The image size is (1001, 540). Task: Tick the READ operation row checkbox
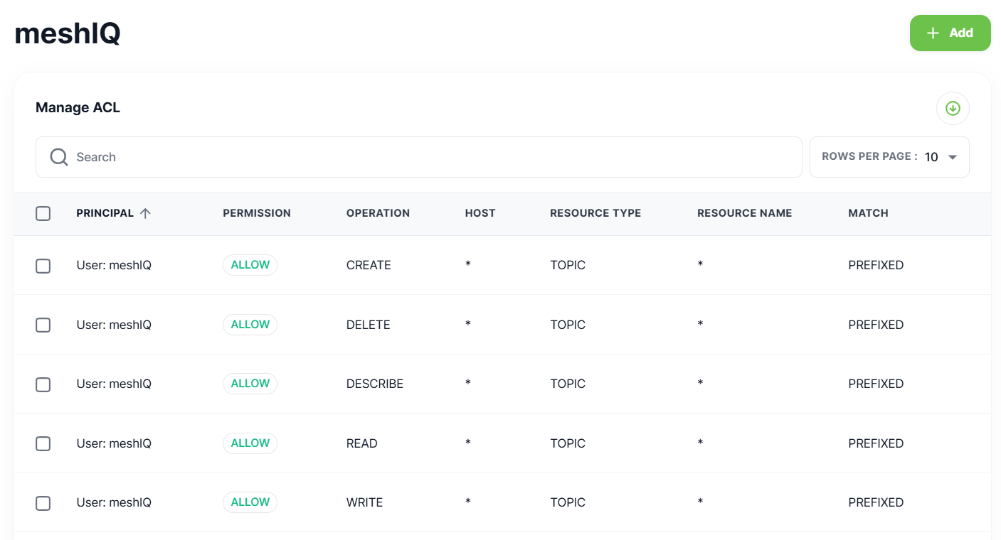click(43, 443)
